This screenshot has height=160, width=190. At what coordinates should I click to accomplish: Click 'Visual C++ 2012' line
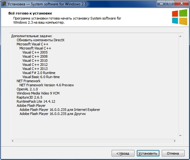pyautogui.click(x=35, y=65)
